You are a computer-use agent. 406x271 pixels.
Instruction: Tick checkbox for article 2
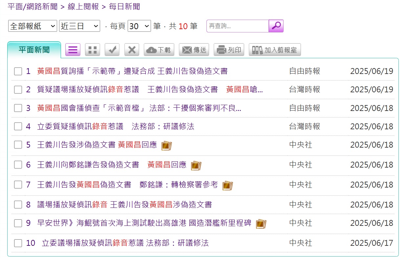18,90
